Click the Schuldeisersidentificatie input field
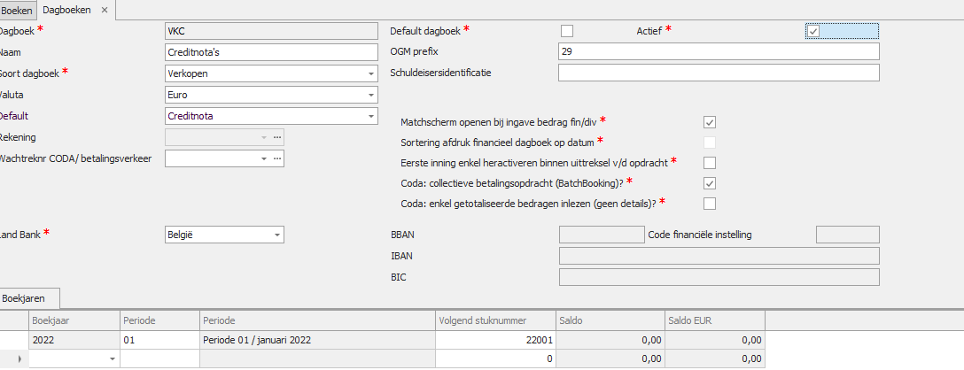The height and width of the screenshot is (370, 964). [719, 73]
